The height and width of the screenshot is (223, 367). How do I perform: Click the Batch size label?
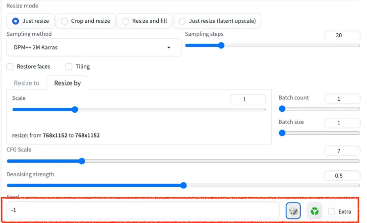tap(291, 122)
